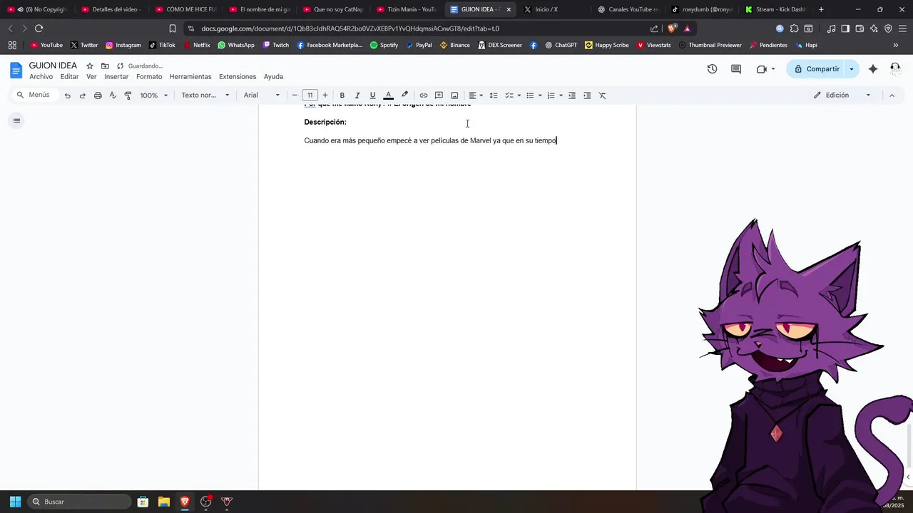This screenshot has height=513, width=913.
Task: Open the 100% zoom dropdown
Action: click(154, 95)
